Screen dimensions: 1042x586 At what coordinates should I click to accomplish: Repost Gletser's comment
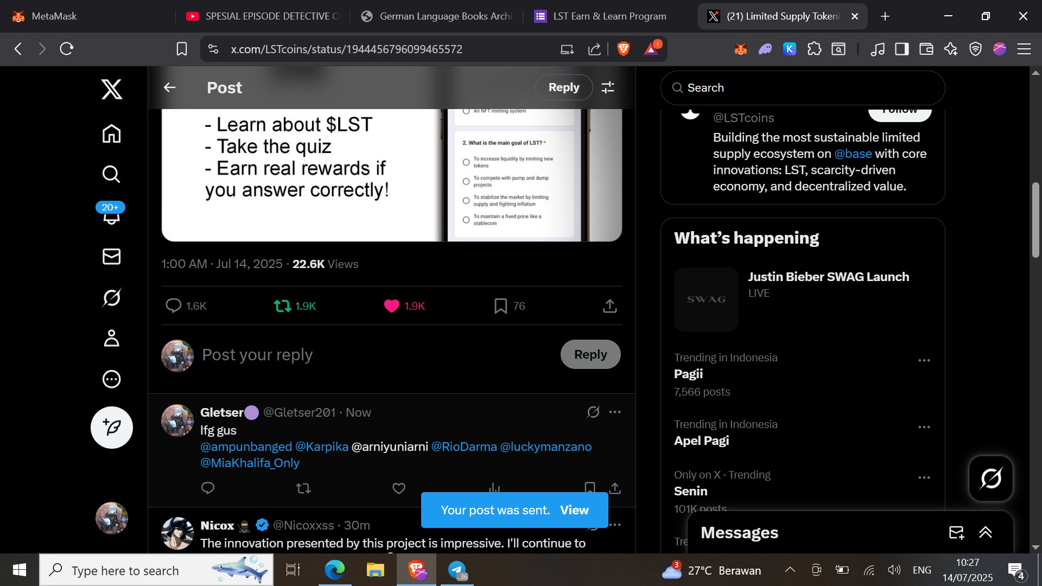(303, 488)
